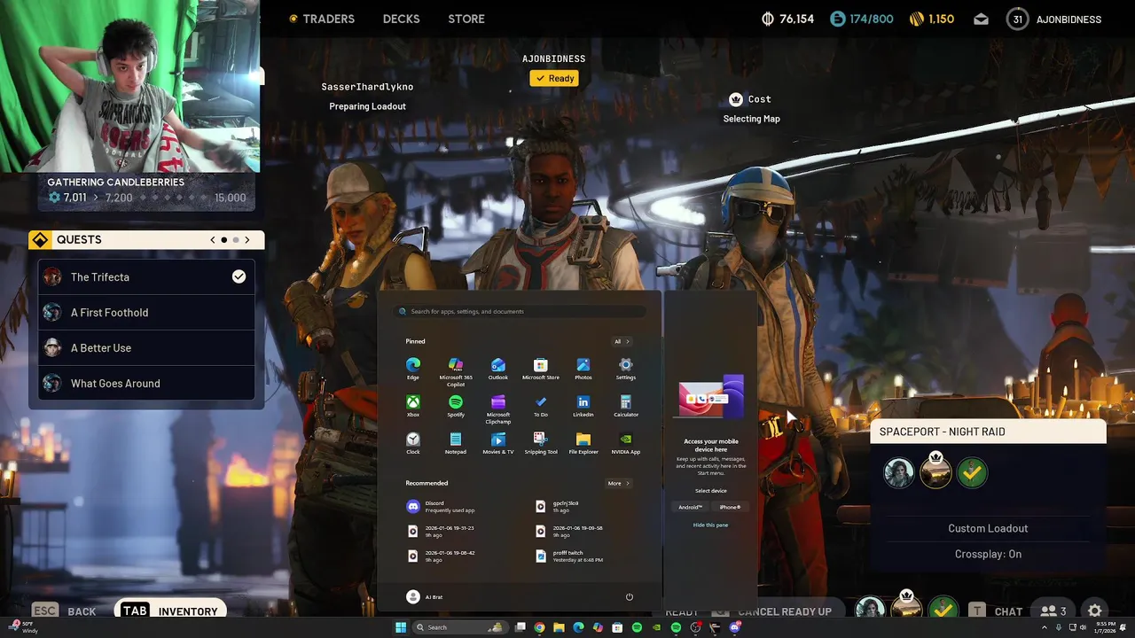The width and height of the screenshot is (1135, 638).
Task: Select A Better Use quest
Action: click(x=146, y=347)
